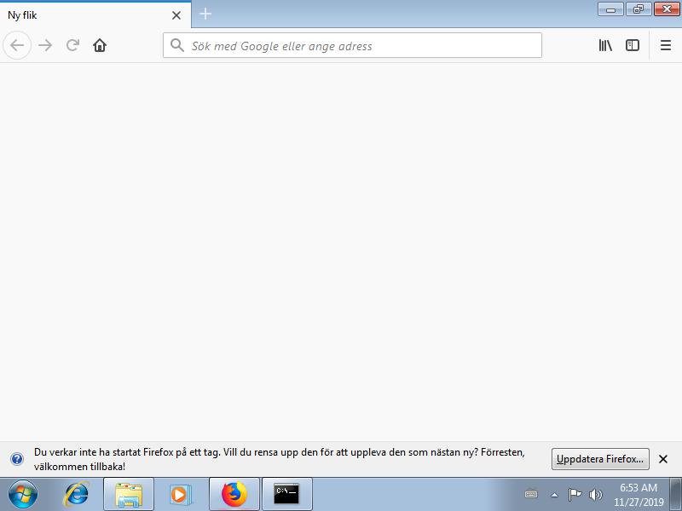The width and height of the screenshot is (682, 511).
Task: Close the Ny flik tab
Action: click(x=176, y=15)
